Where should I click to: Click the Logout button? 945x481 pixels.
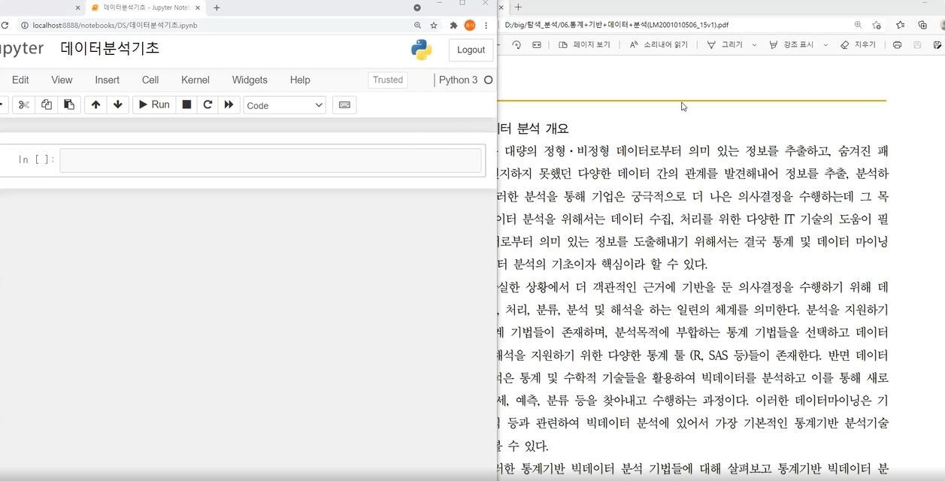click(471, 50)
